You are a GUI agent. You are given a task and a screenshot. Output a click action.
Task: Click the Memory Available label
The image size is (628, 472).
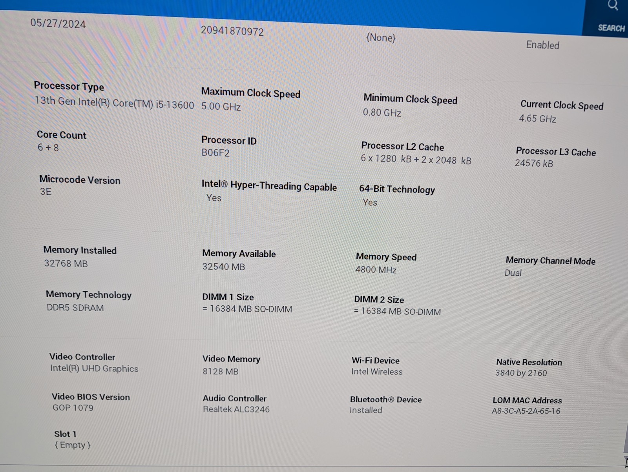[239, 254]
